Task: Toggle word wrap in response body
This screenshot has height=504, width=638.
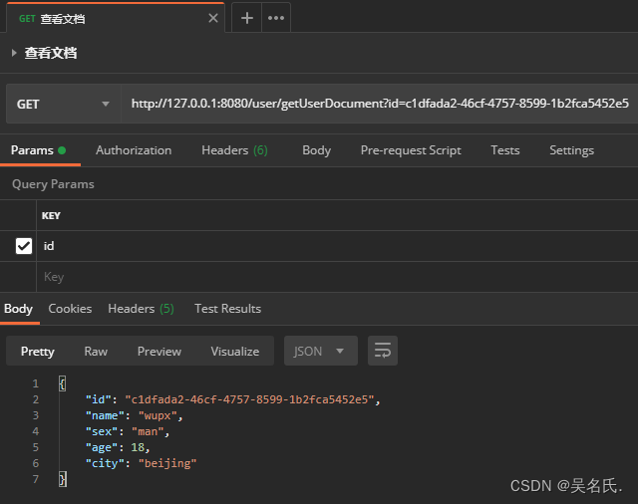Action: click(383, 351)
